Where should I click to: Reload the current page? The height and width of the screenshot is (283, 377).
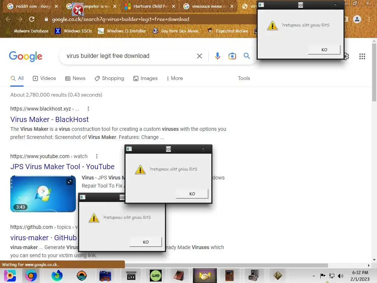(32, 19)
